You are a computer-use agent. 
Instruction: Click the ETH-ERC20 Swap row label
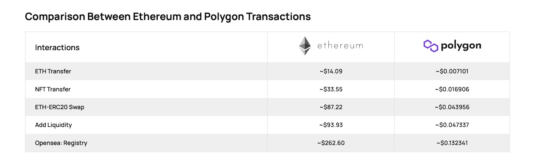[57, 107]
